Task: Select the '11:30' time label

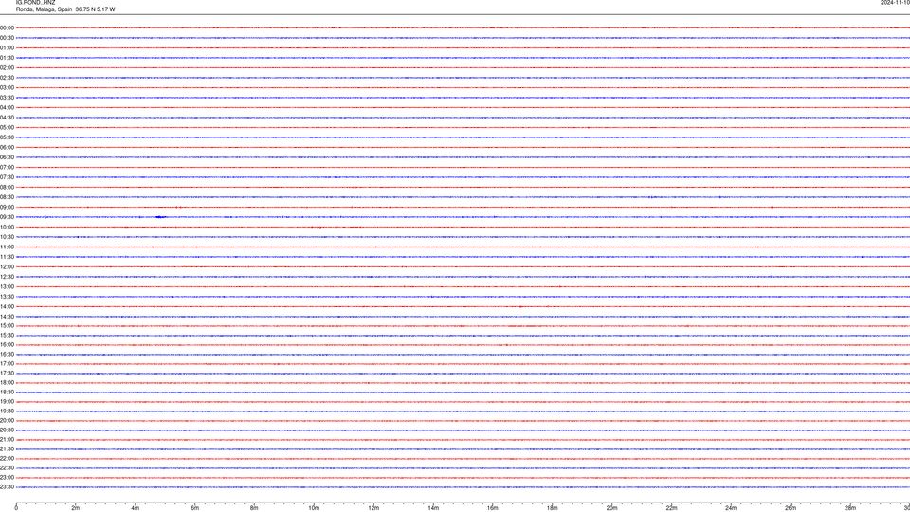Action: pos(7,257)
